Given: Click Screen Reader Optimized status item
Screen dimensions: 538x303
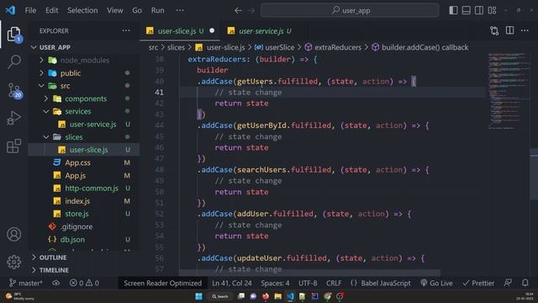Looking at the screenshot, I should coord(162,283).
